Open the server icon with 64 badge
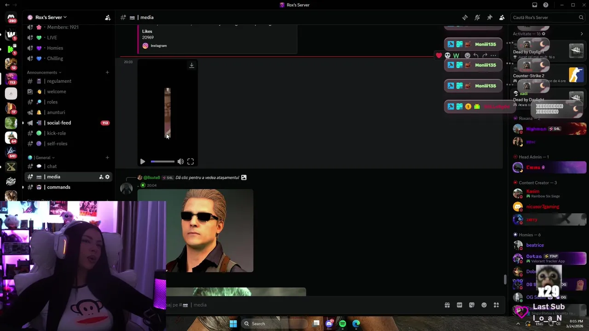589x331 pixels. pyautogui.click(x=11, y=137)
